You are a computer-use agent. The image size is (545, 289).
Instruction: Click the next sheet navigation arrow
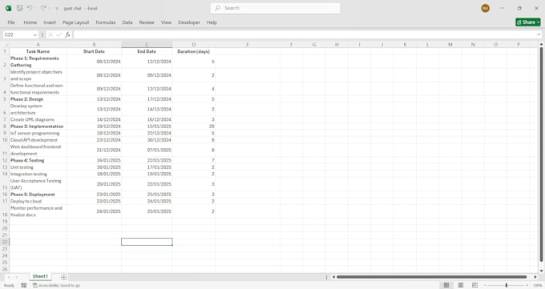pos(17,277)
